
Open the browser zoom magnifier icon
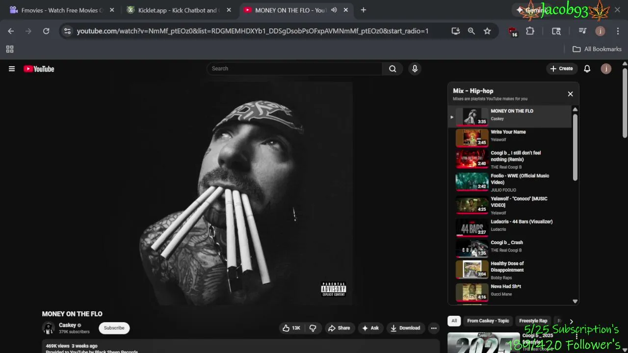[471, 31]
